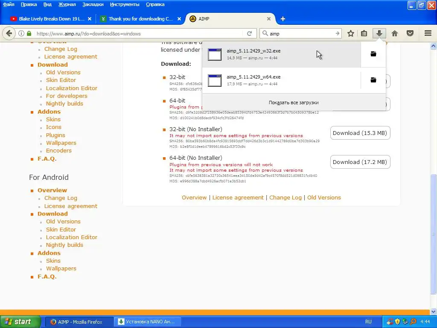Select the AIMP tab
This screenshot has width=437, height=328.
[230, 19]
